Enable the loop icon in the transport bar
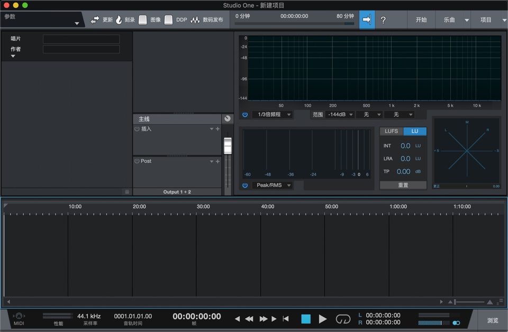 (342, 319)
